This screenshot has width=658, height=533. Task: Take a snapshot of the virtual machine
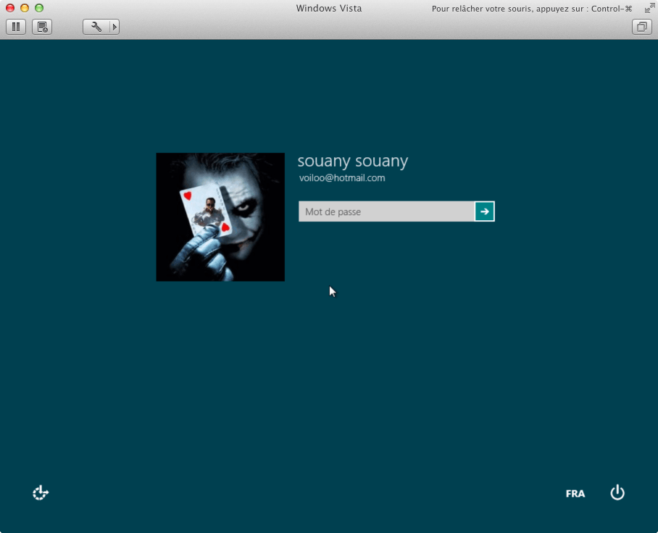(x=42, y=27)
